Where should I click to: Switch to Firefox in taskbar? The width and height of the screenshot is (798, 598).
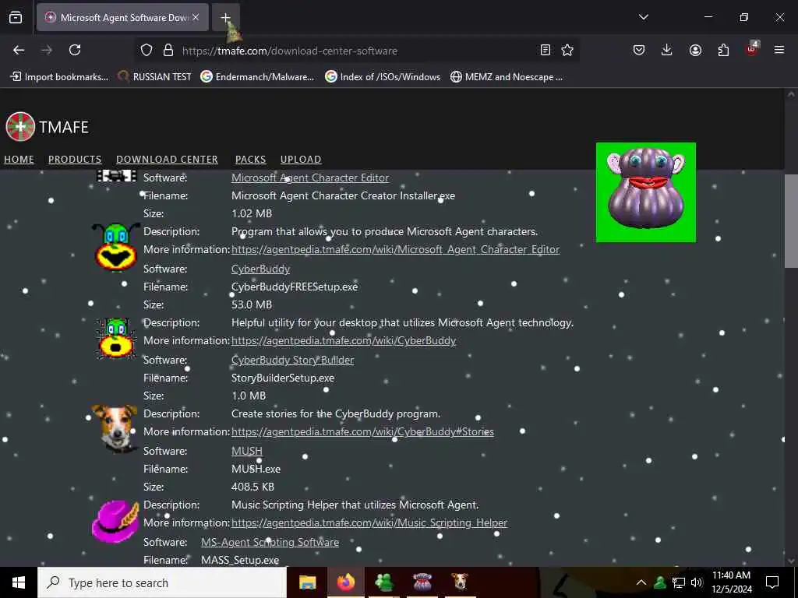coord(345,582)
